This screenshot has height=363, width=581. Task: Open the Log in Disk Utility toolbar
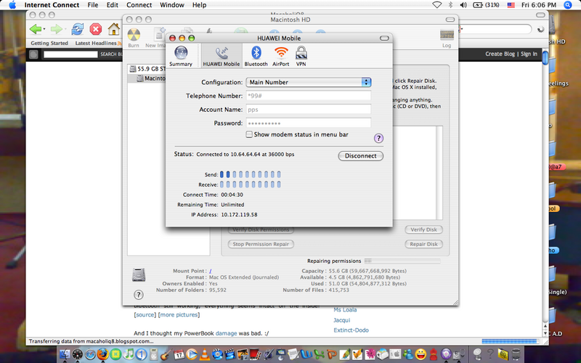click(447, 38)
